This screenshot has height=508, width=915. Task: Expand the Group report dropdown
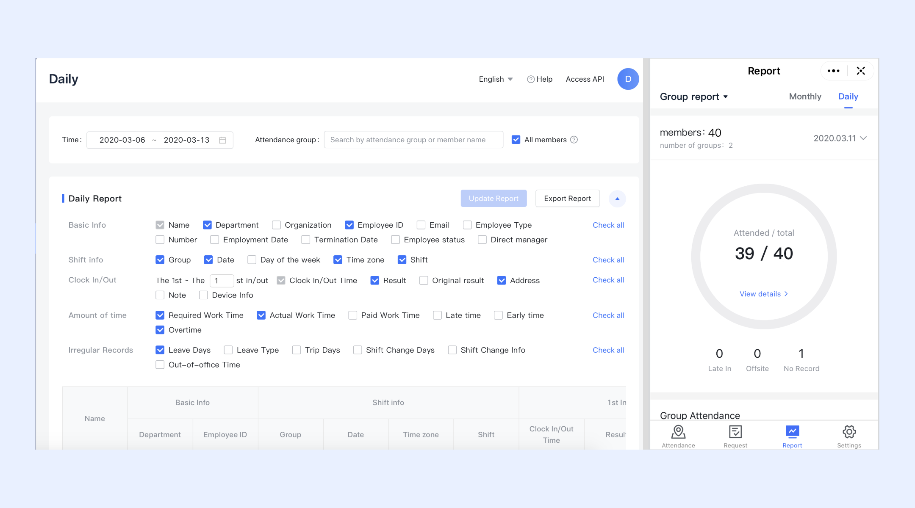[693, 97]
